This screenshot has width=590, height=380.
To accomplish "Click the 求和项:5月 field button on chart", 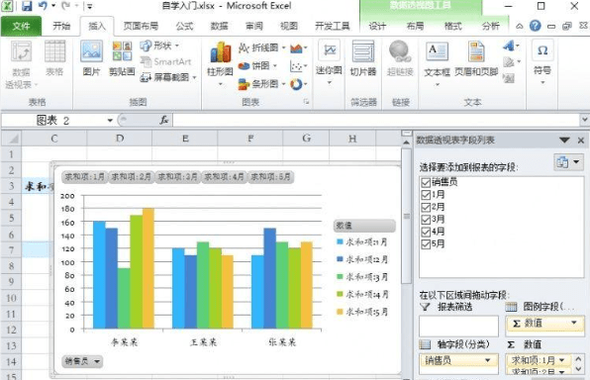I will pos(271,177).
